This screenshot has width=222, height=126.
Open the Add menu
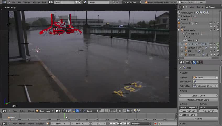pyautogui.click(x=20, y=2)
